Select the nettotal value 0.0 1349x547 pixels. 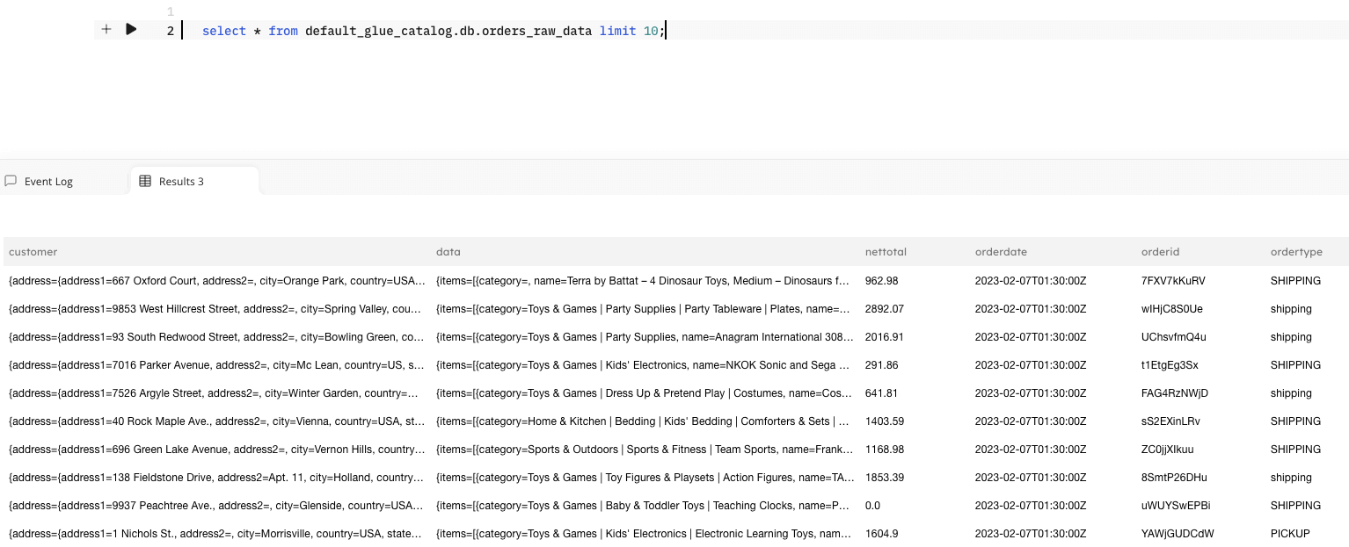[872, 505]
